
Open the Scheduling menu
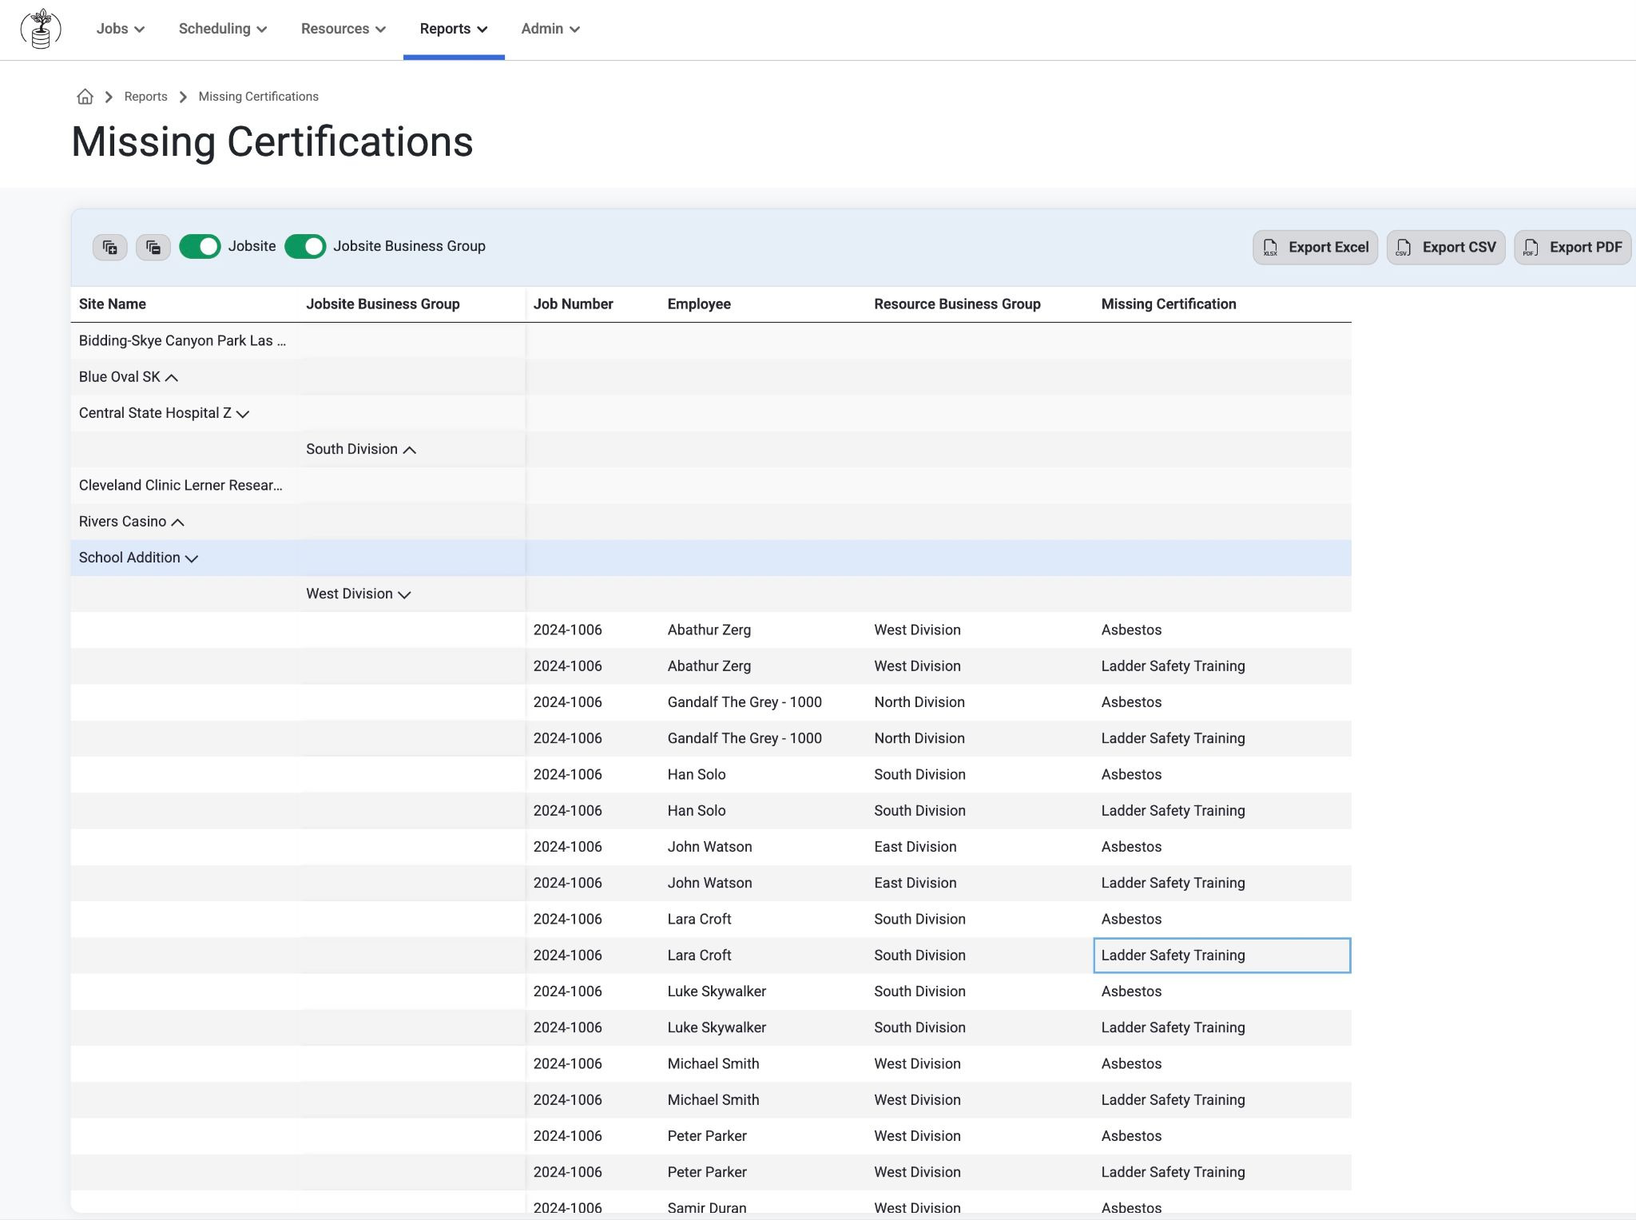point(223,29)
